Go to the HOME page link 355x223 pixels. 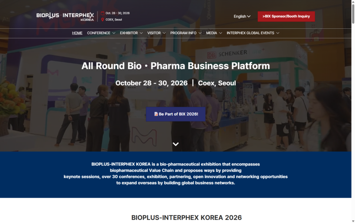click(x=77, y=33)
